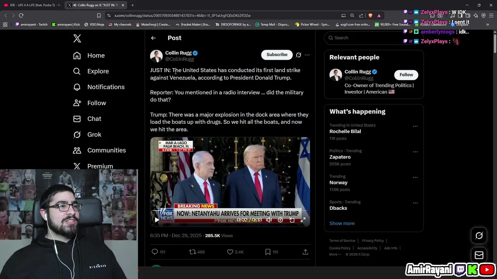The height and width of the screenshot is (279, 497).
Task: Open Communities from the sidebar
Action: [99, 150]
